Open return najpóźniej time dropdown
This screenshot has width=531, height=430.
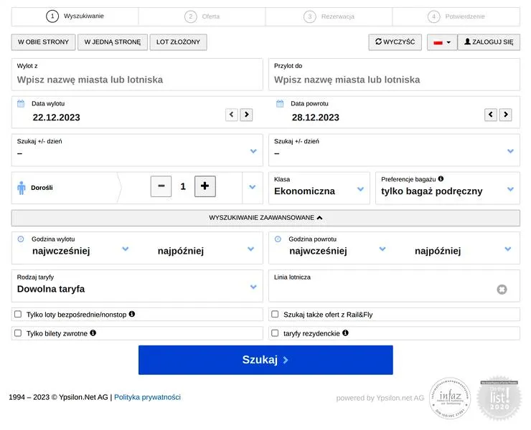click(x=463, y=251)
